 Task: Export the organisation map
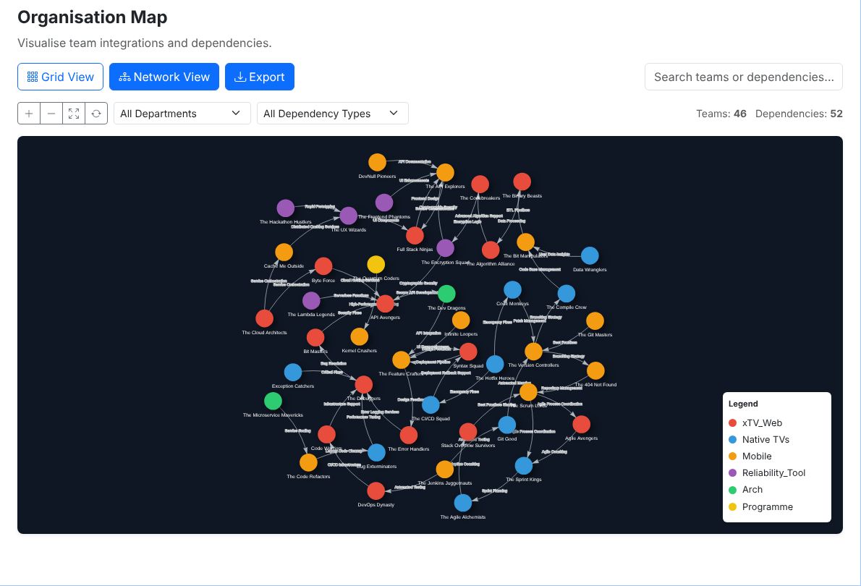260,77
